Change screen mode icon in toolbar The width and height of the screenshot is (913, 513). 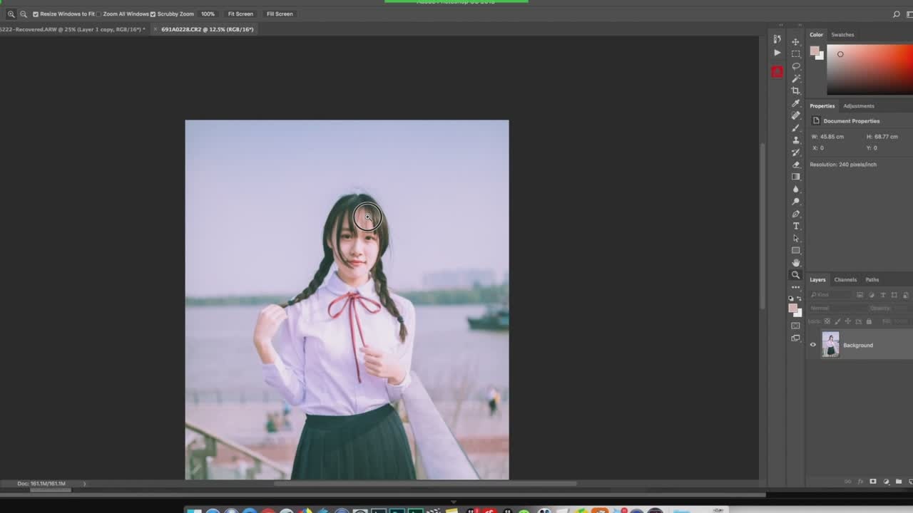pos(796,338)
